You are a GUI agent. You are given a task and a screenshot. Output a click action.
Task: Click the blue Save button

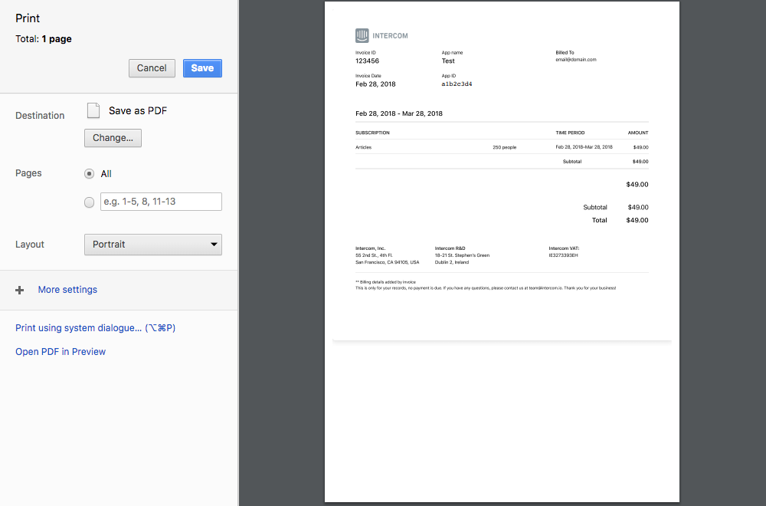click(201, 67)
